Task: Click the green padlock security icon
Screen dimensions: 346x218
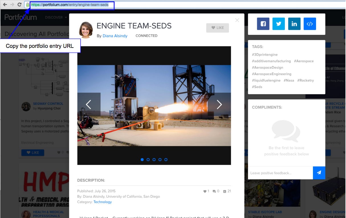Action: click(28, 5)
